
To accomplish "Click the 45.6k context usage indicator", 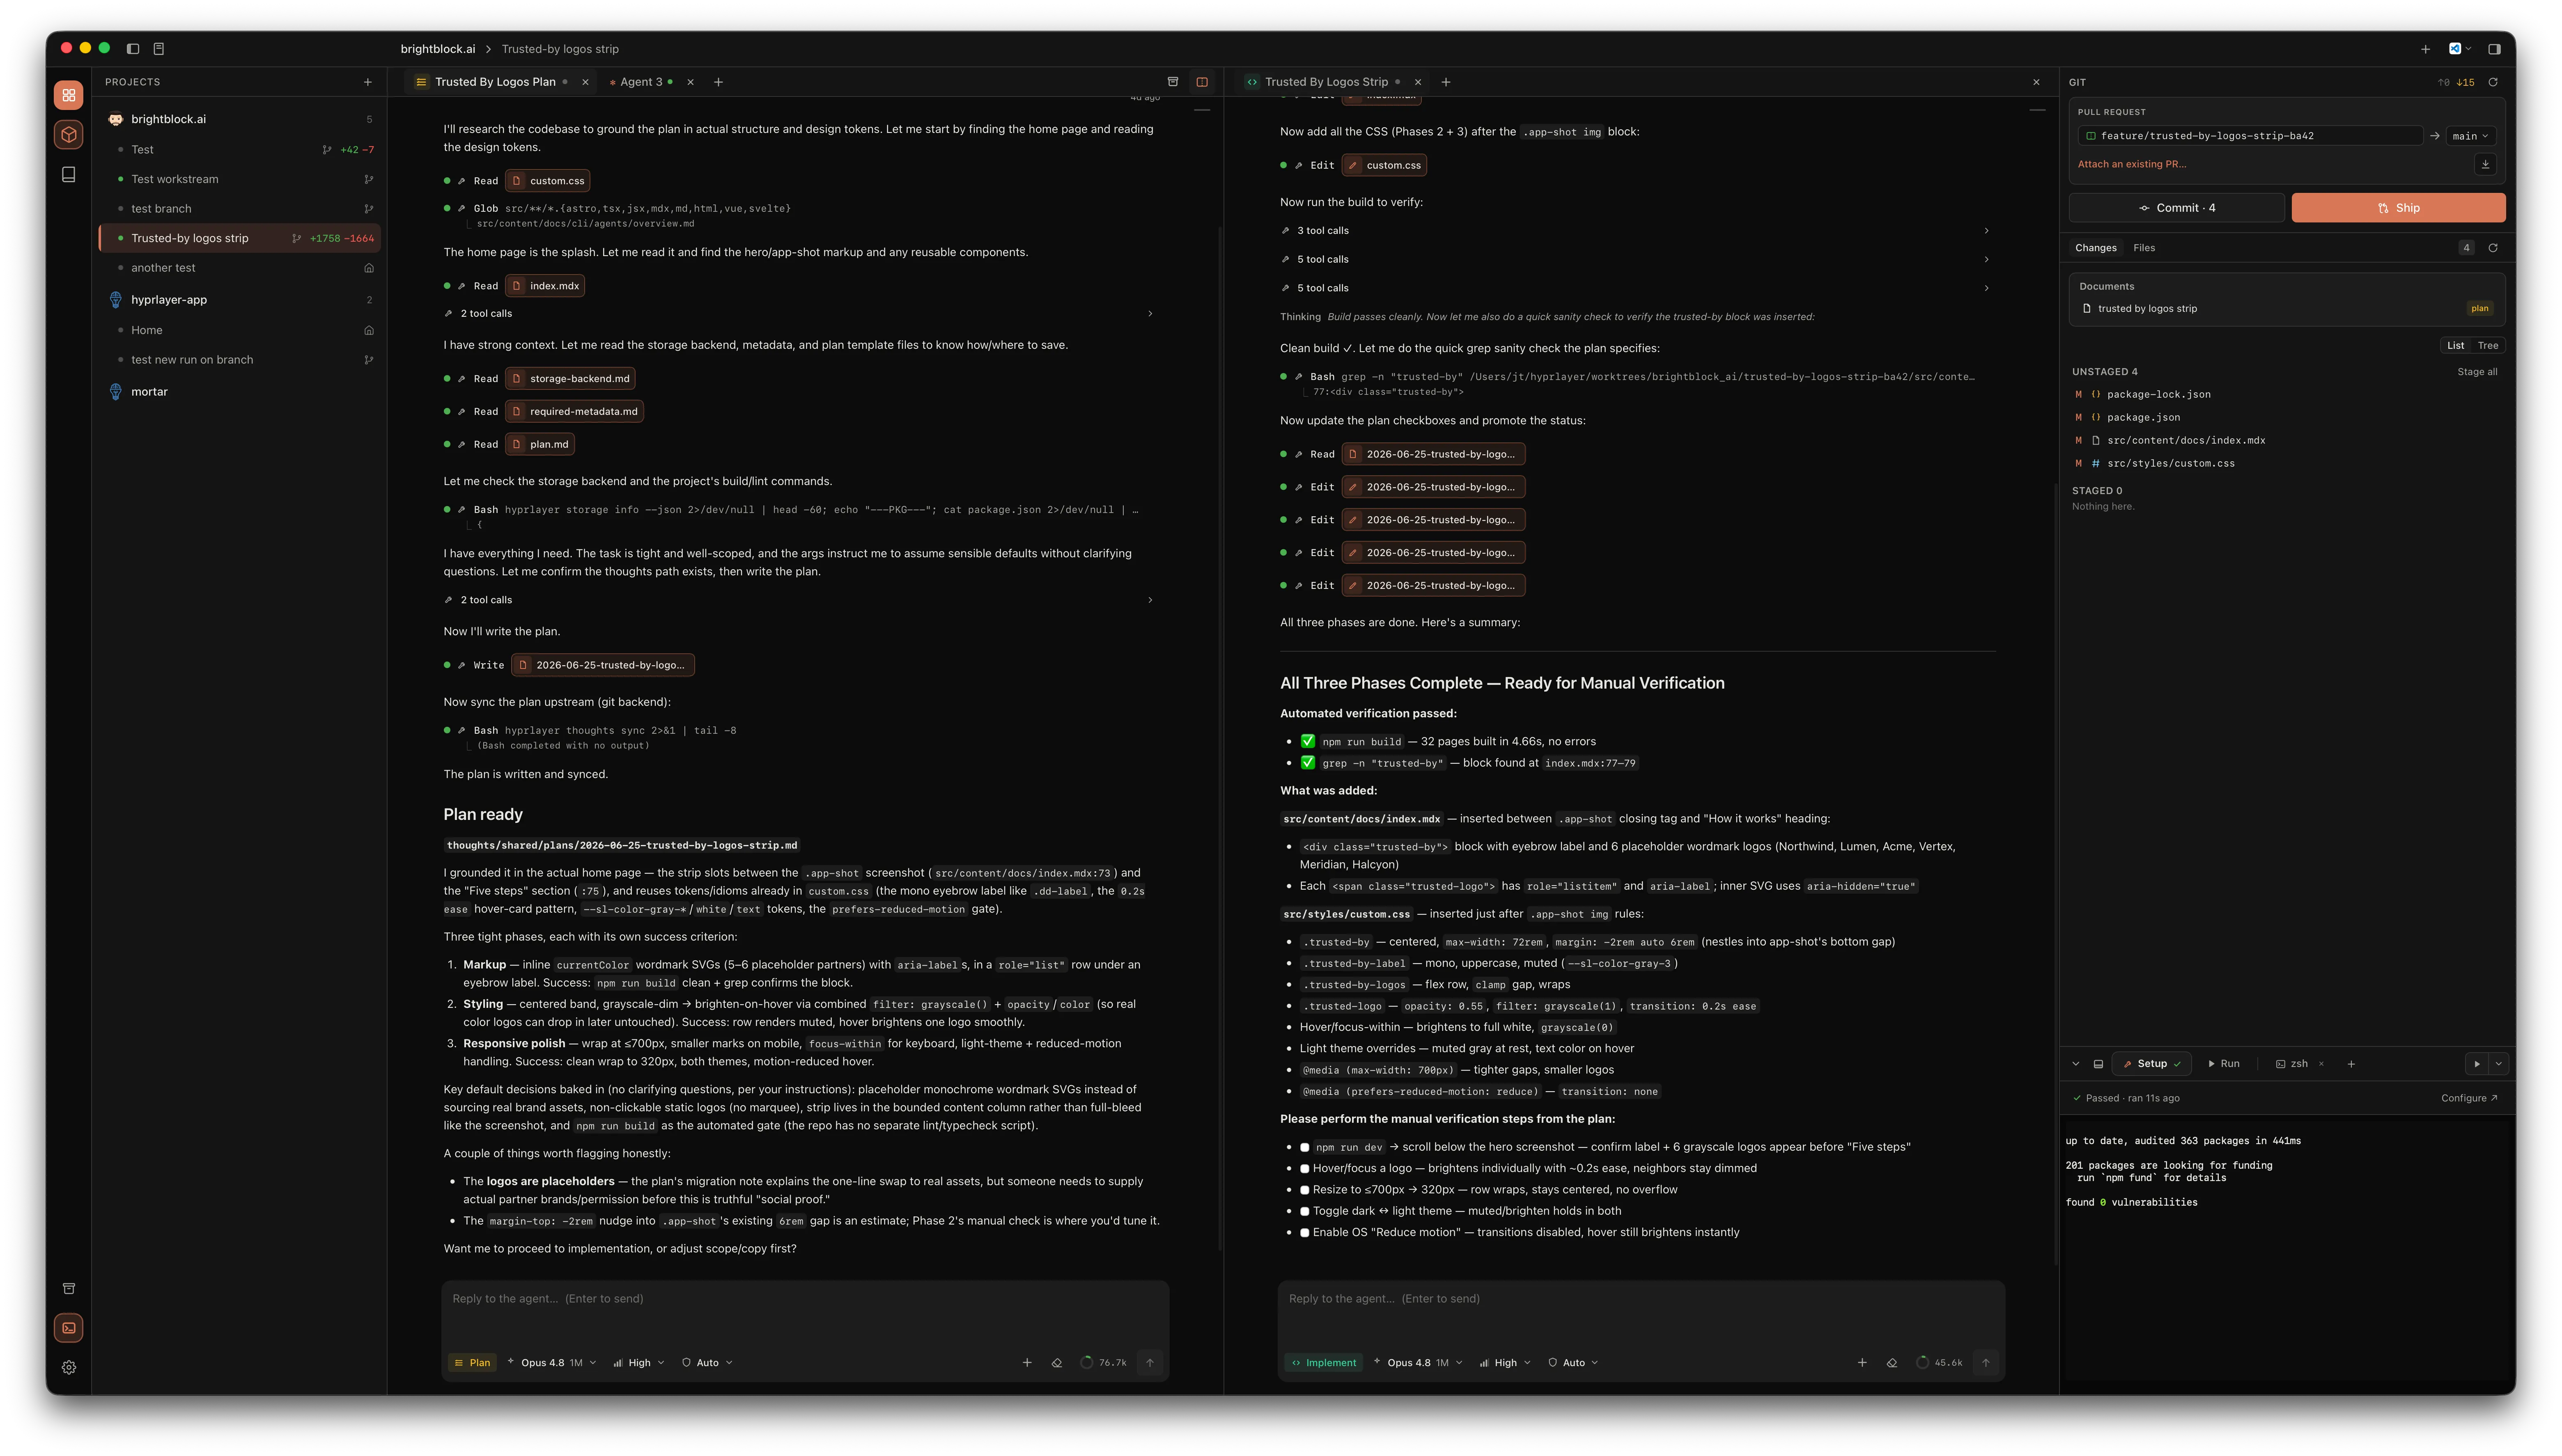I will tap(1939, 1362).
